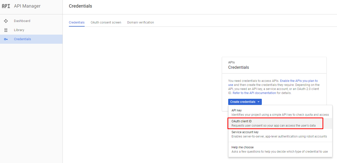Click the API Manager title

click(27, 6)
